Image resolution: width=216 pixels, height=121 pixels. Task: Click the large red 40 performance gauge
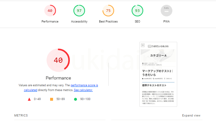pos(58,60)
